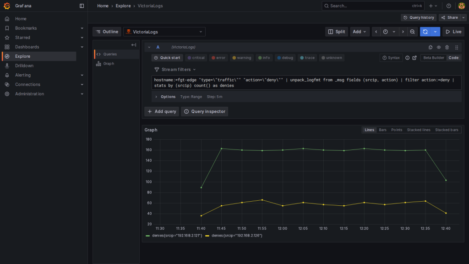Select the trace level filter
Viewport: 469px width, 264px height.
(307, 58)
